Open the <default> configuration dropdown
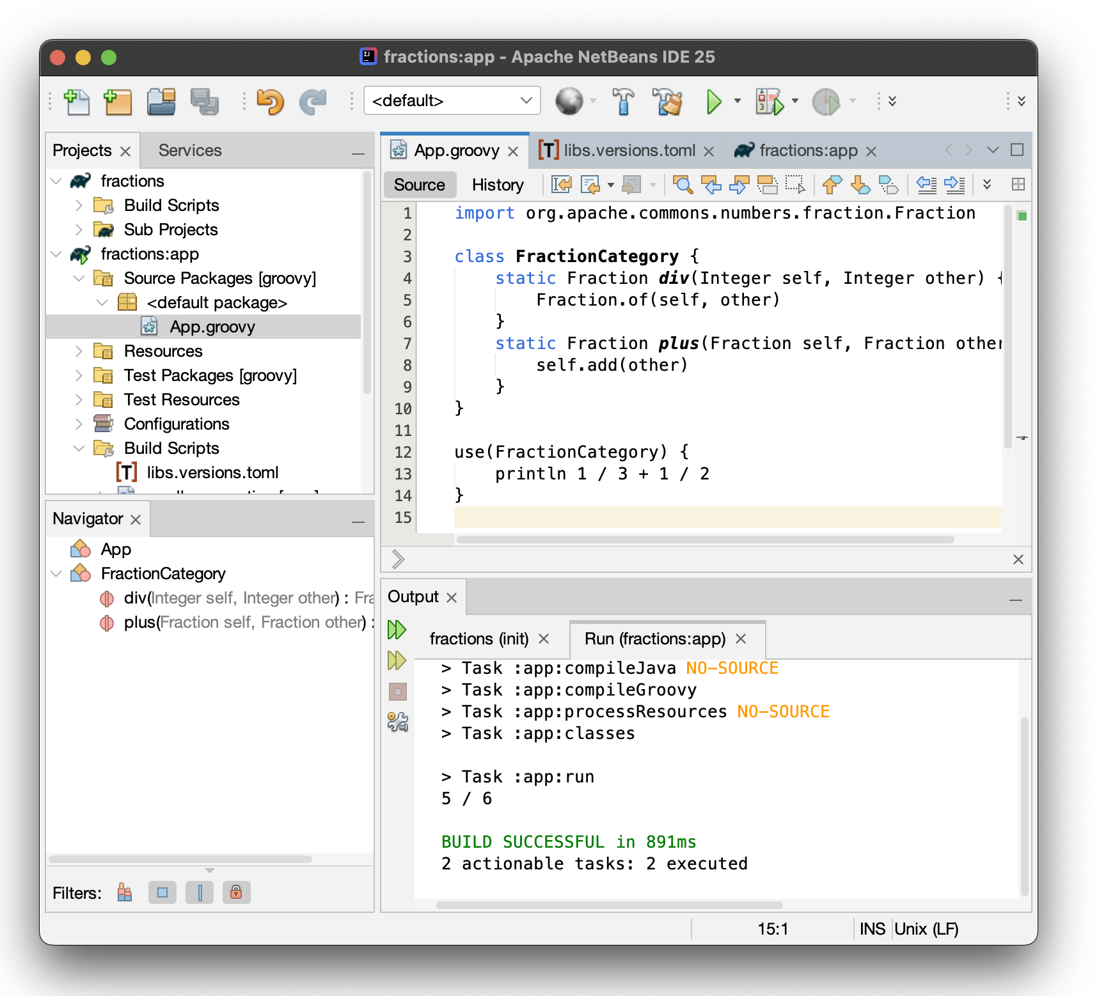Image resolution: width=1099 pixels, height=996 pixels. 452,101
